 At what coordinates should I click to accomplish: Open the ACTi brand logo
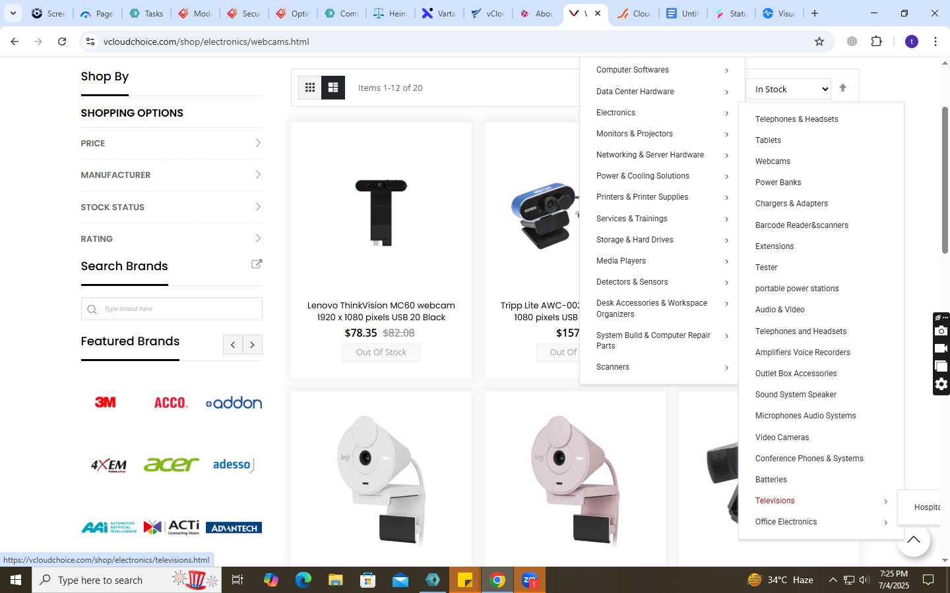pyautogui.click(x=171, y=527)
